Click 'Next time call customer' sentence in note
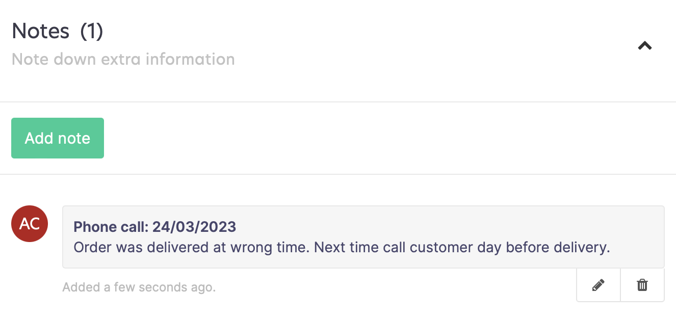Image resolution: width=676 pixels, height=319 pixels. click(462, 248)
